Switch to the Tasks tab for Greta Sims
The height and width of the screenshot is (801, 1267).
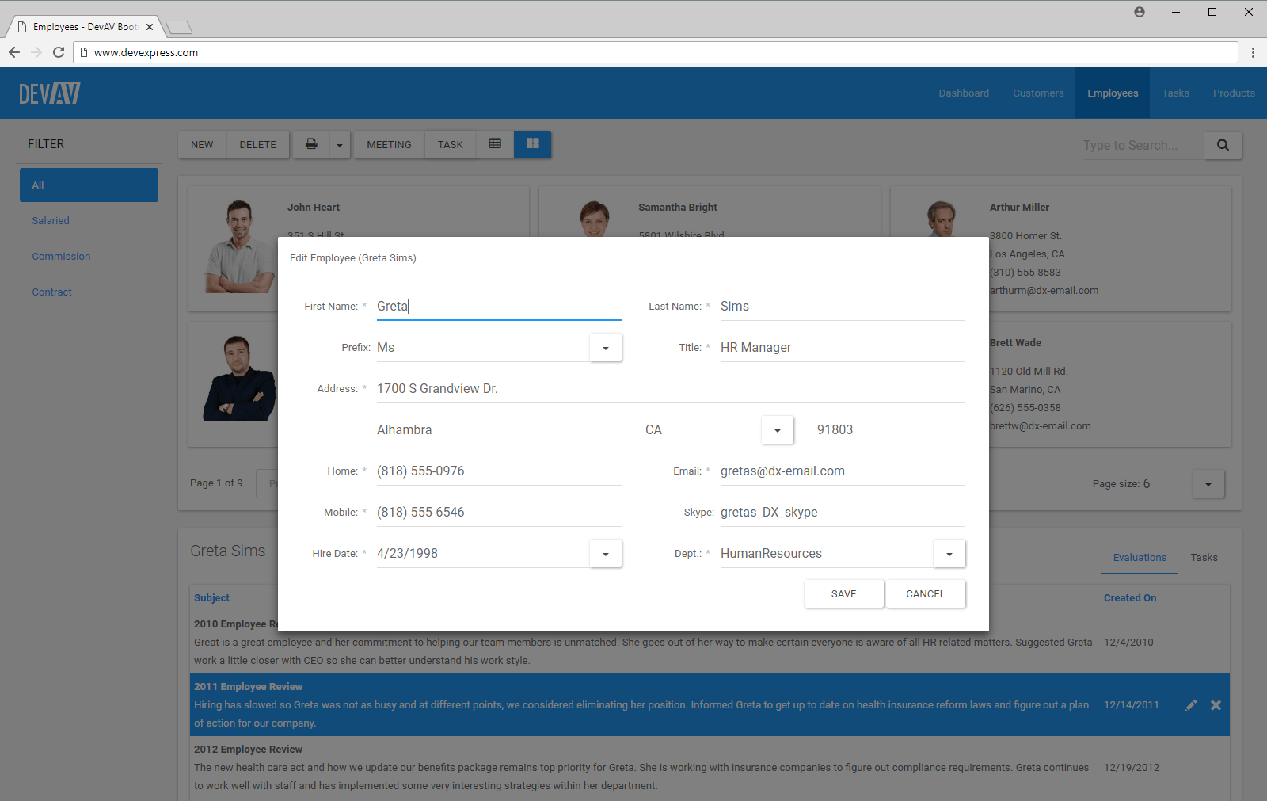[x=1204, y=557]
